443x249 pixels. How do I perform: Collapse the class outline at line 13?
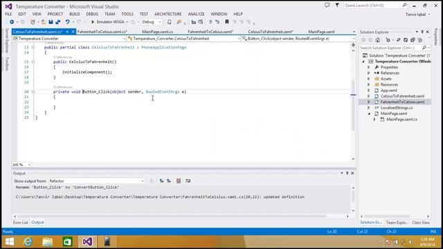coord(33,48)
